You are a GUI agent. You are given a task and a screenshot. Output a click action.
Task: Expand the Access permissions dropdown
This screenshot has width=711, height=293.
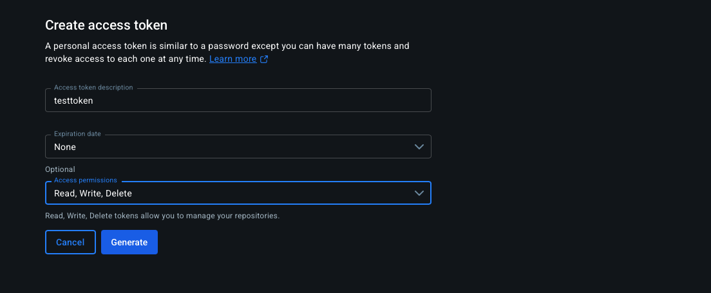(238, 193)
